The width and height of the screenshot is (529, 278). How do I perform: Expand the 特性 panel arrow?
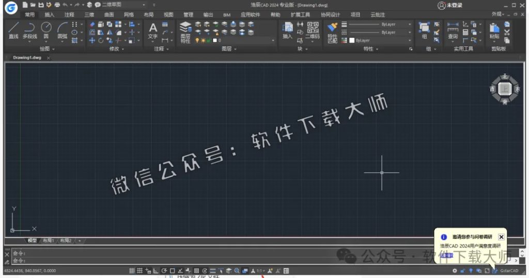(377, 49)
